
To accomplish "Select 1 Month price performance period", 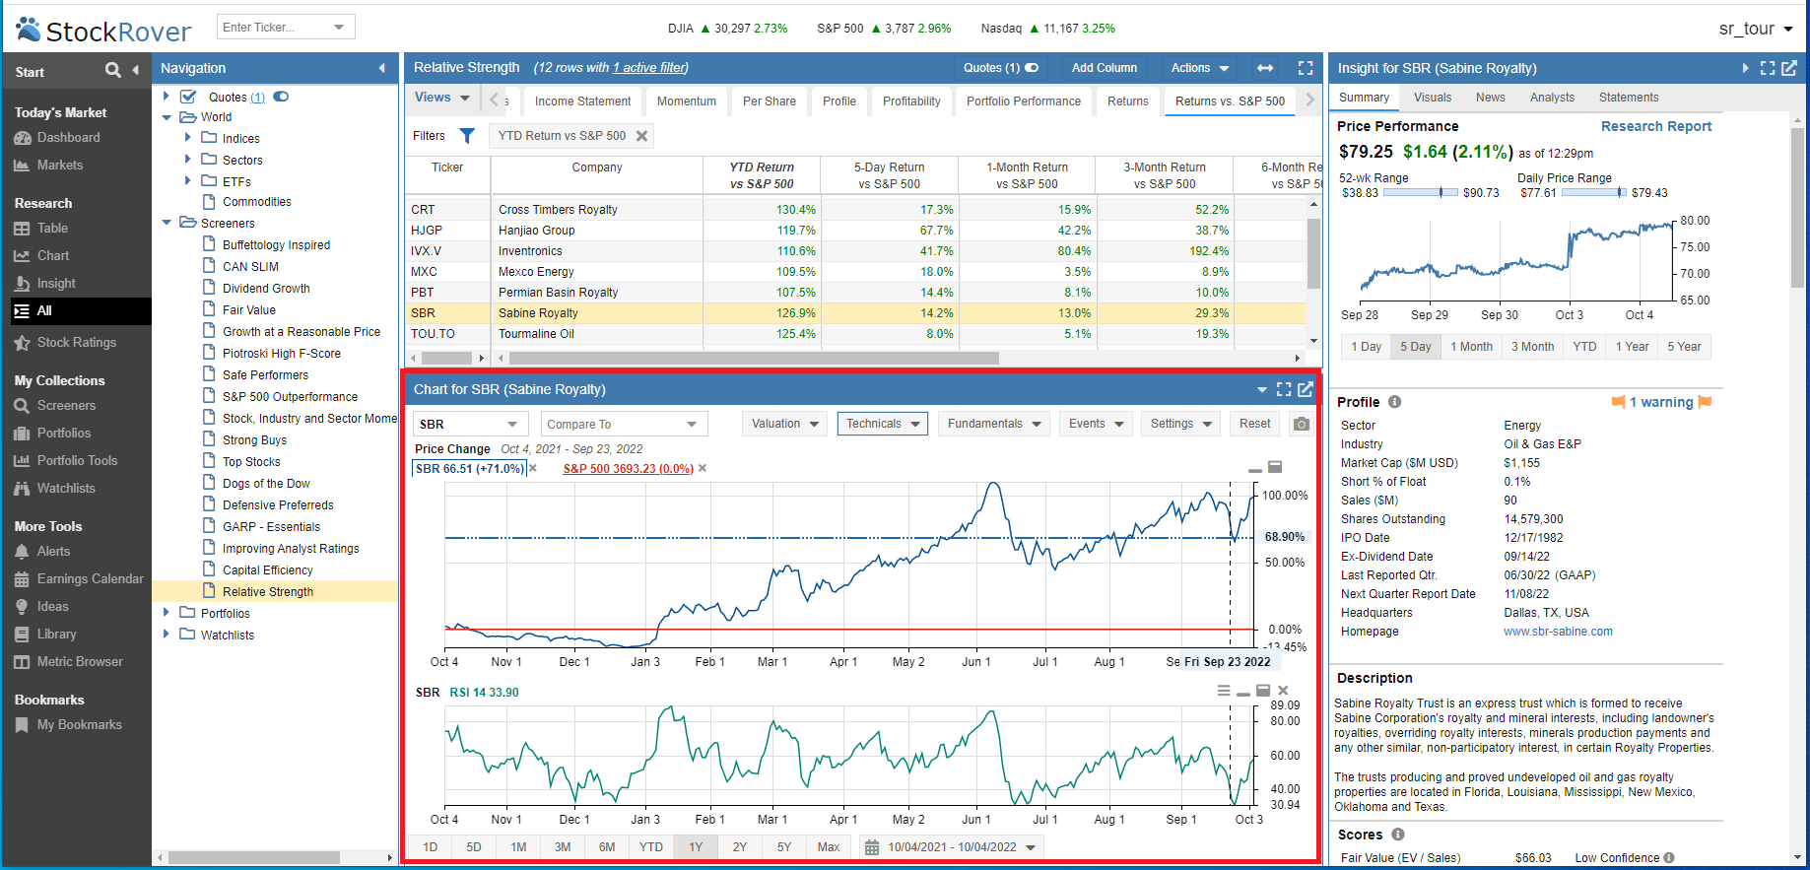I will pos(1471,347).
